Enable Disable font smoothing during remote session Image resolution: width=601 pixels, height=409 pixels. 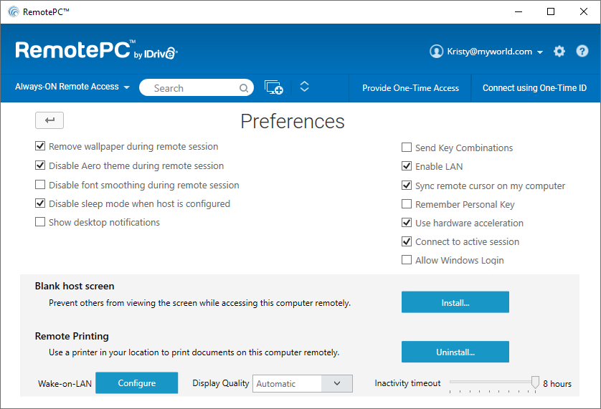click(x=40, y=185)
